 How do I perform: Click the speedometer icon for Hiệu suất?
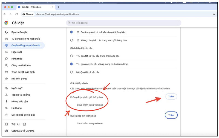click(x=6, y=52)
